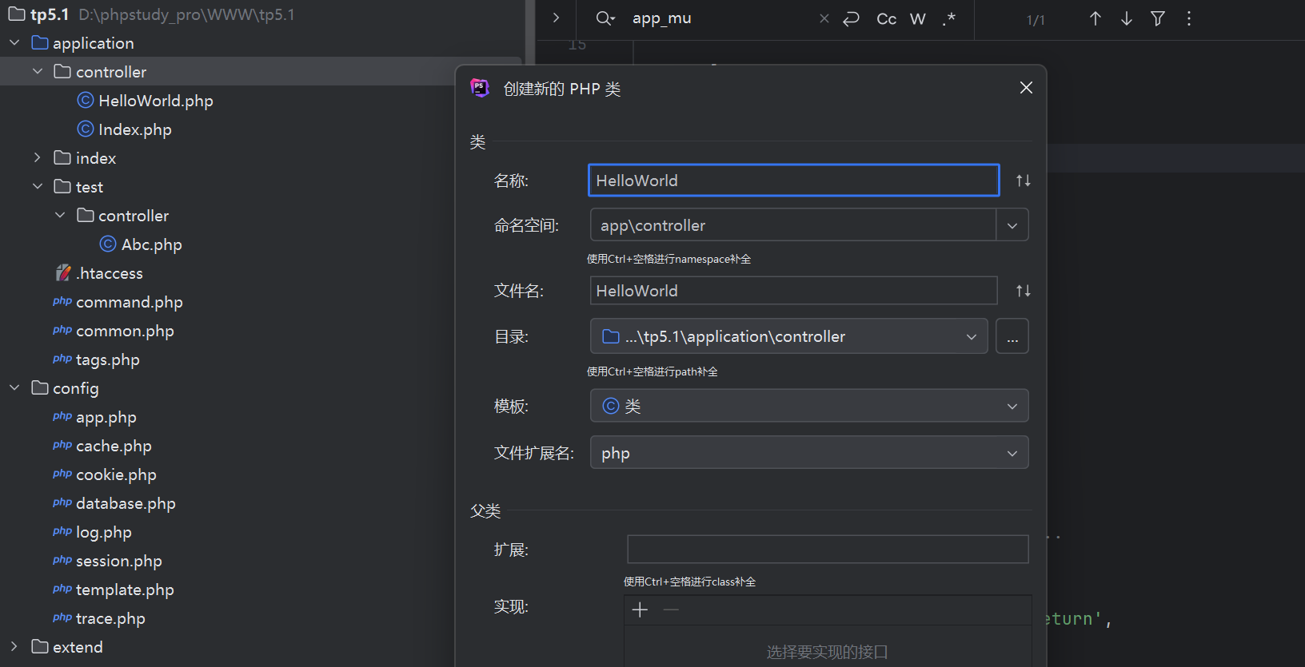
Task: Expand the index folder
Action: click(x=38, y=157)
